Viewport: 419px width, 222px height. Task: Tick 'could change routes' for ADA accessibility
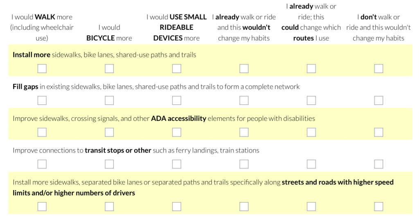coord(311,132)
